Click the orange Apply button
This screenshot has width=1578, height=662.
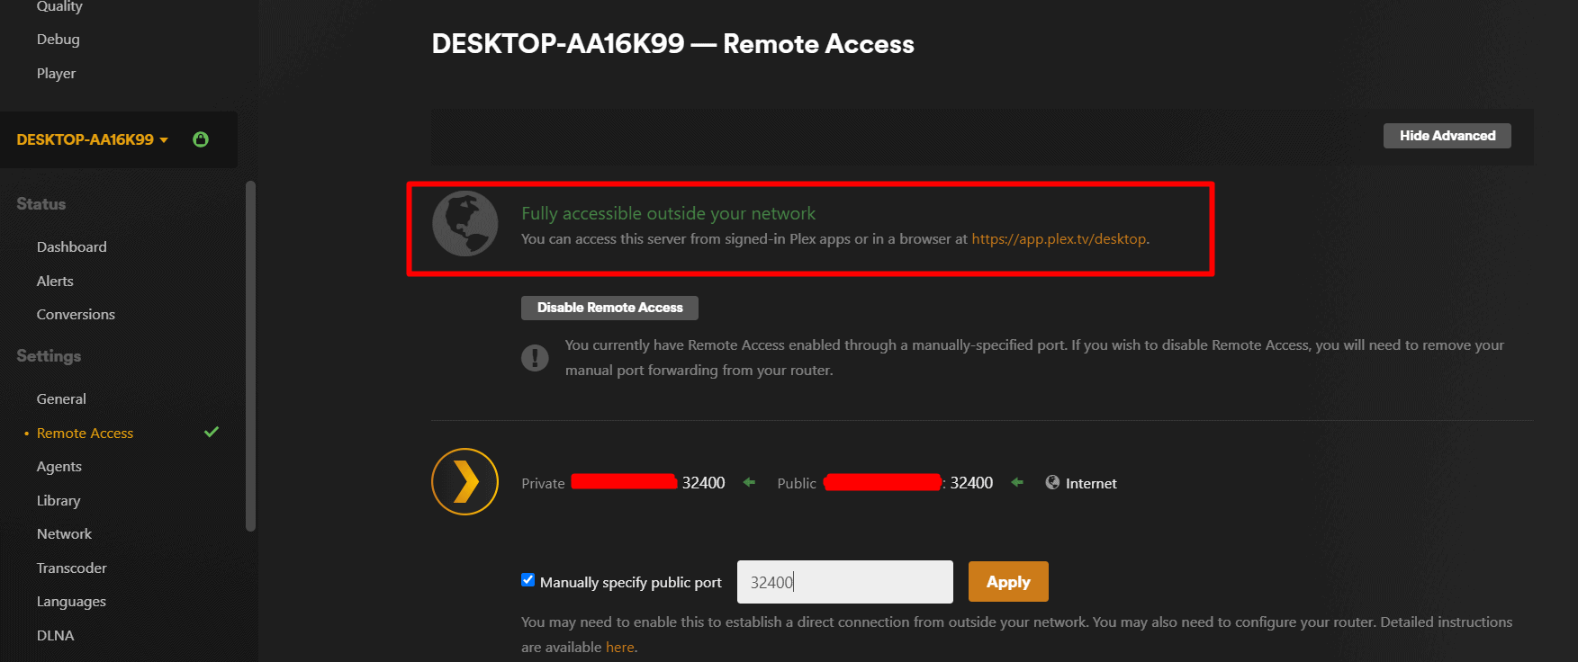(1008, 582)
